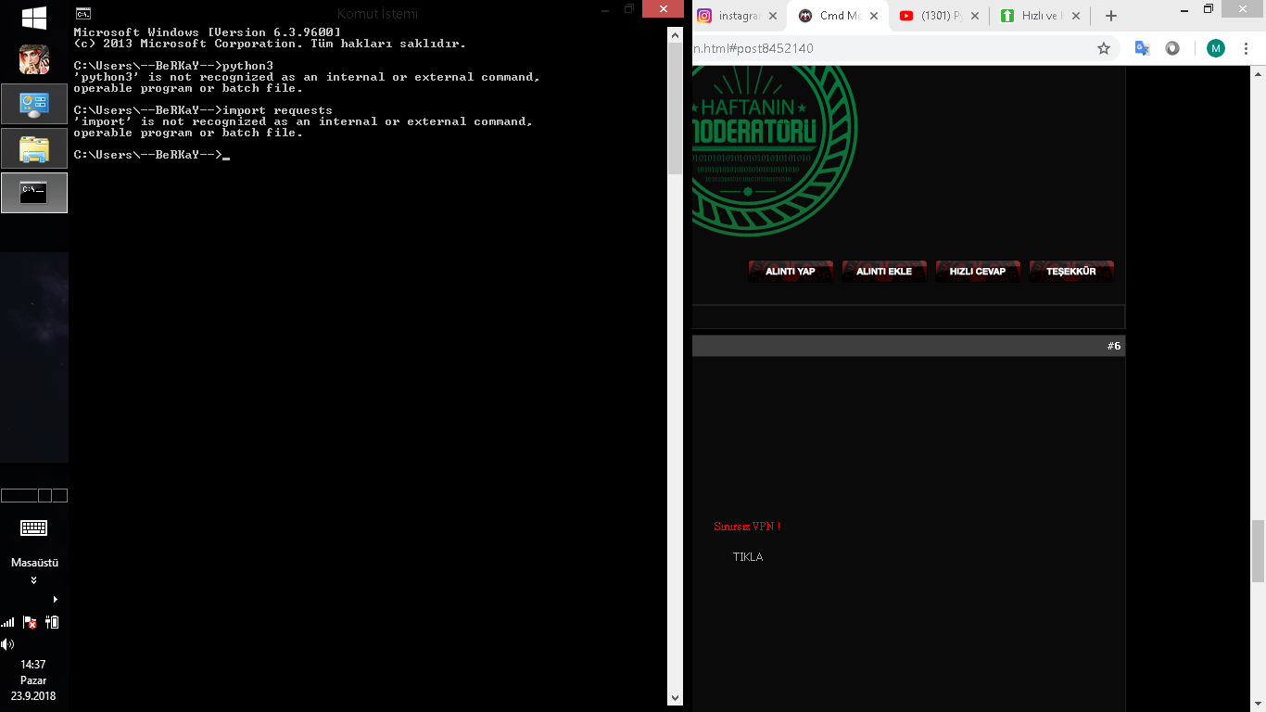Open the Windows Start button
This screenshot has width=1266, height=712.
pos(34,18)
